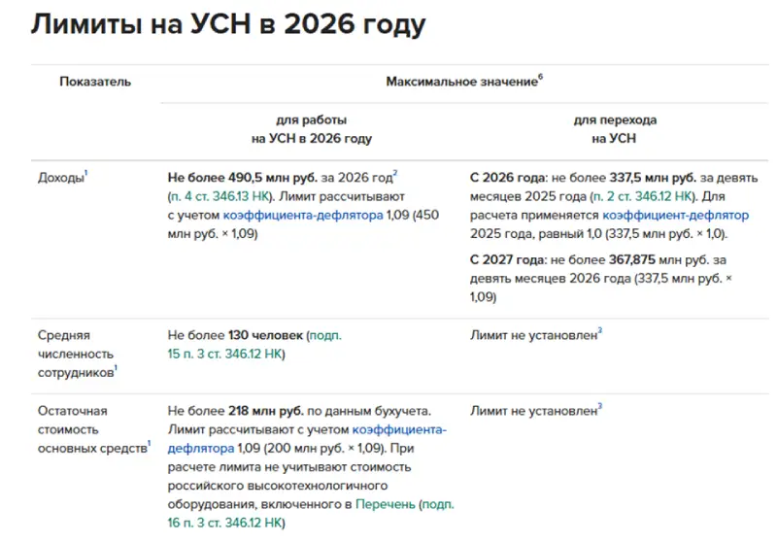777x542 pixels.
Task: Click коэффициента-дефлятора link in the fixed assets row
Action: tap(399, 429)
